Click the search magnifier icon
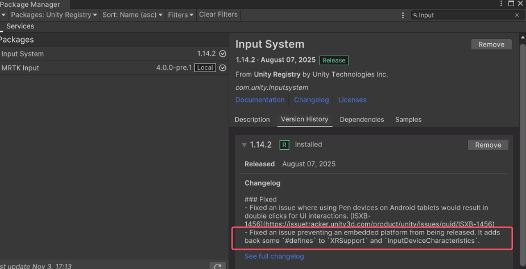526x269 pixels. coord(415,15)
